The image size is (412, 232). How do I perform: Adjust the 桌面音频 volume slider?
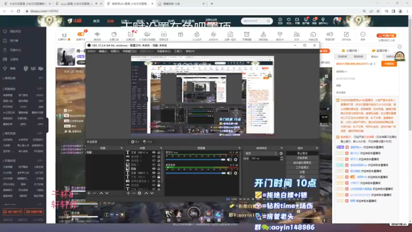(196, 173)
